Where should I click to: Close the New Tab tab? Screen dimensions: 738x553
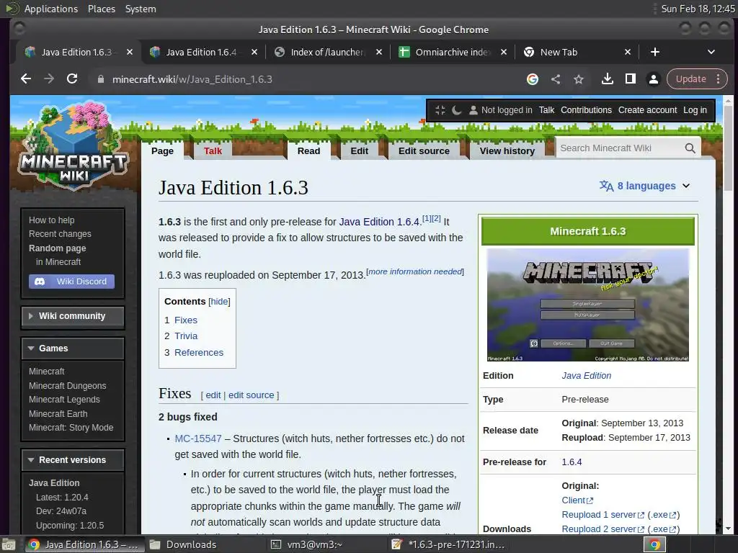coord(628,52)
